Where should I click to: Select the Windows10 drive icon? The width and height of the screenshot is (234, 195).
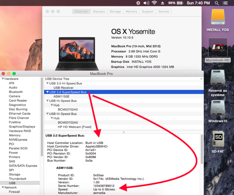coord(218,108)
